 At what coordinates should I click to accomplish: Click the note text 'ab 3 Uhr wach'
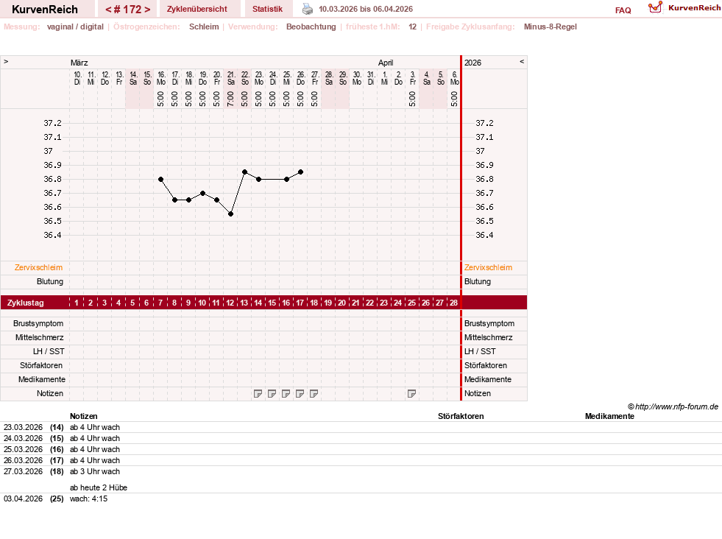tap(95, 472)
